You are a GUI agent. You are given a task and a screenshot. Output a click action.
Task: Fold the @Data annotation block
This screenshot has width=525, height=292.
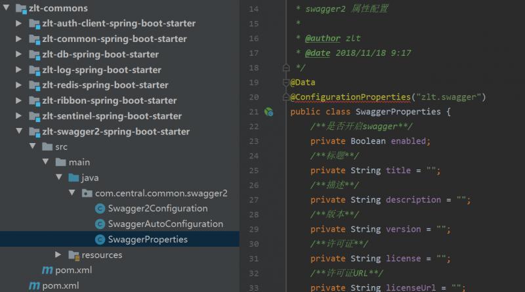(285, 82)
